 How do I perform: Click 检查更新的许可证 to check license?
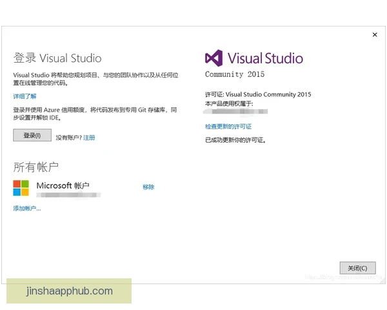(x=228, y=127)
